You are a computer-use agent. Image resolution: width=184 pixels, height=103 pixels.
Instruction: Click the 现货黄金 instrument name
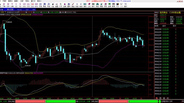pos(163,12)
